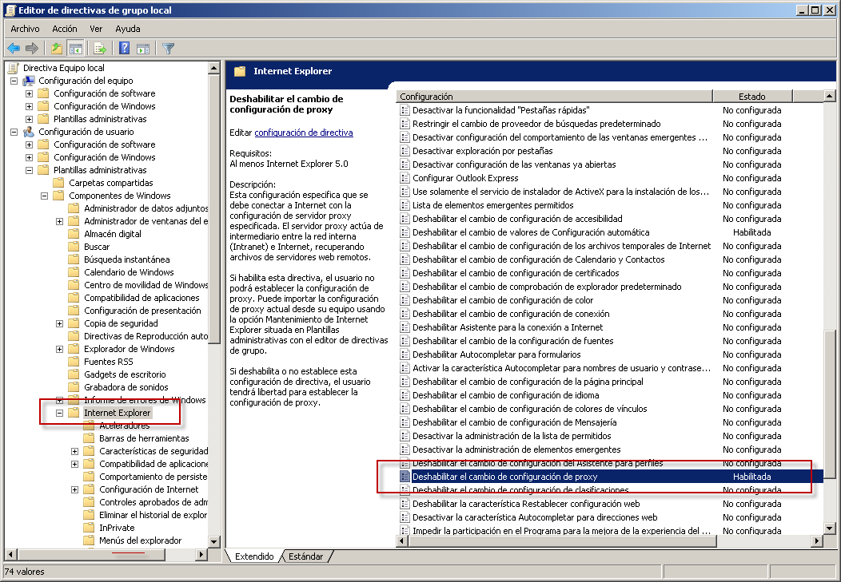Select Compatibilidad de aplicaciones under Componentes de Windows
Viewport: 841px width, 582px height.
[141, 299]
